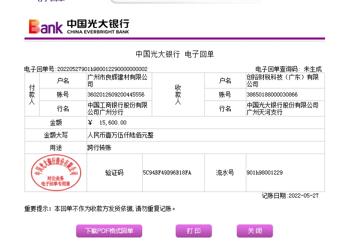The image size is (350, 249).
Task: Select serial number 901h98001229
Action: [264, 172]
